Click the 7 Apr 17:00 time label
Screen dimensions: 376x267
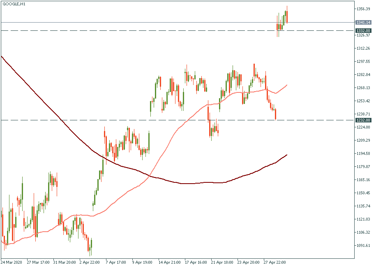(116, 262)
